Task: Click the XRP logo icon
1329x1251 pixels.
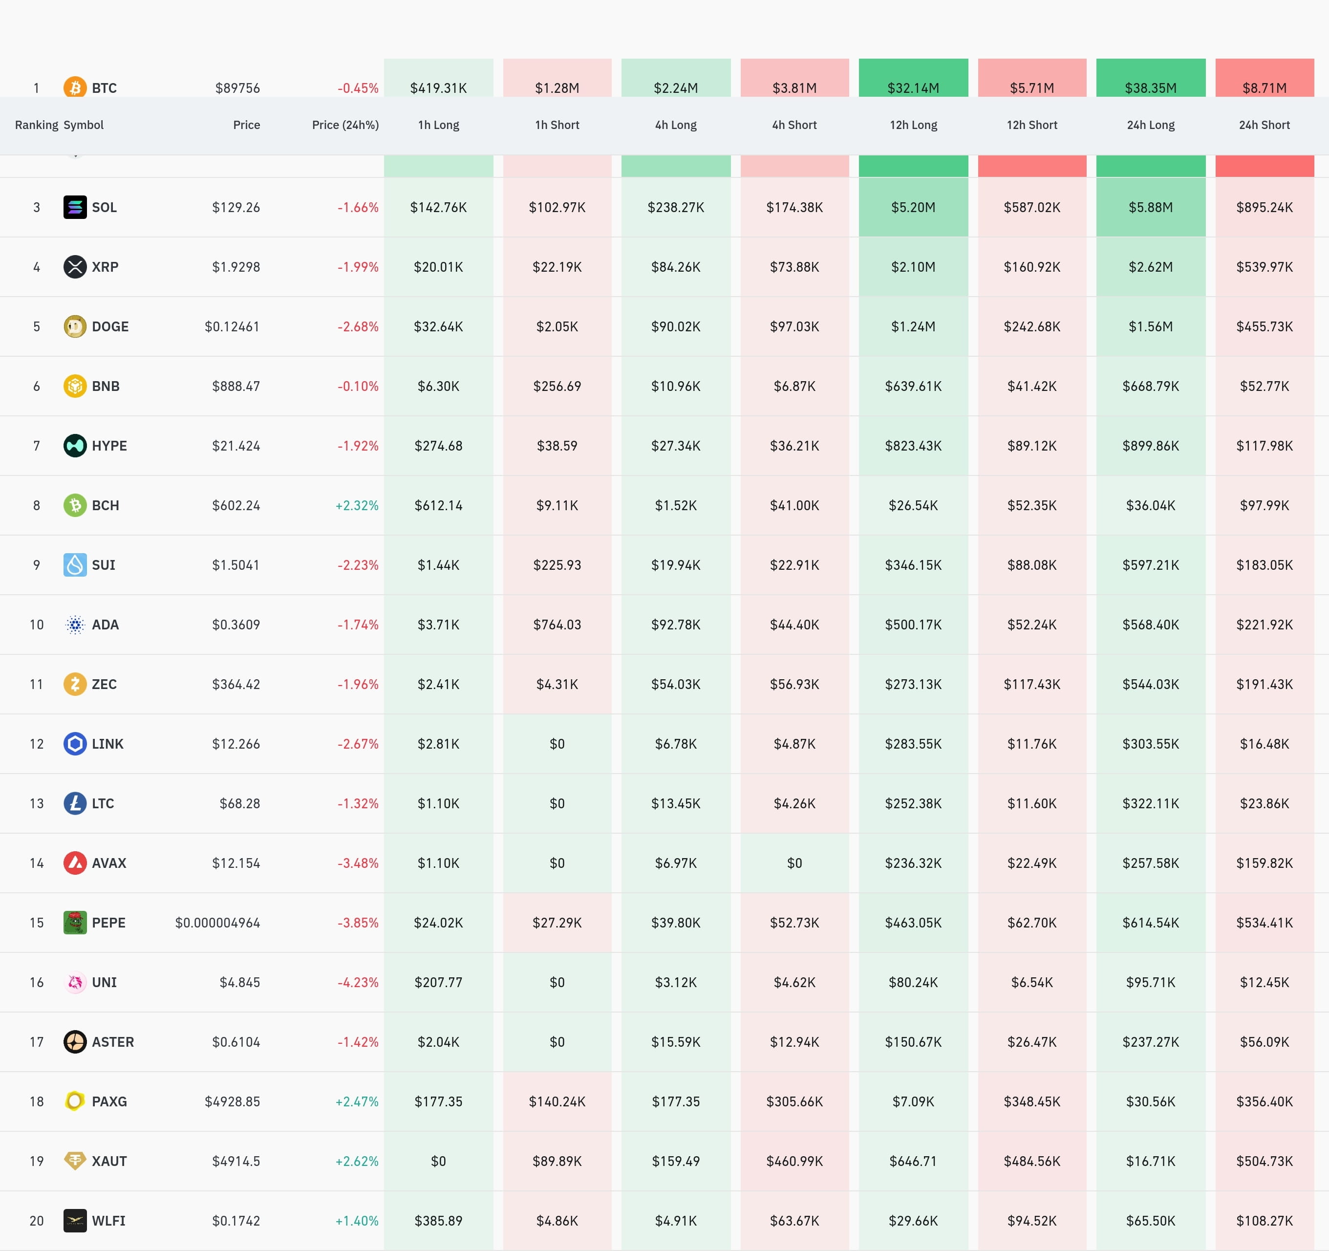Action: click(x=75, y=267)
